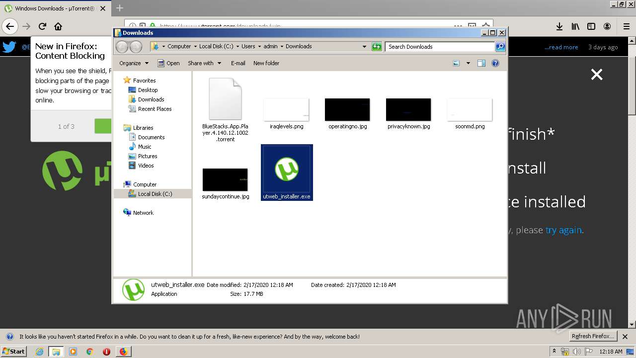Open Chrome from taskbar
The height and width of the screenshot is (358, 636).
90,352
